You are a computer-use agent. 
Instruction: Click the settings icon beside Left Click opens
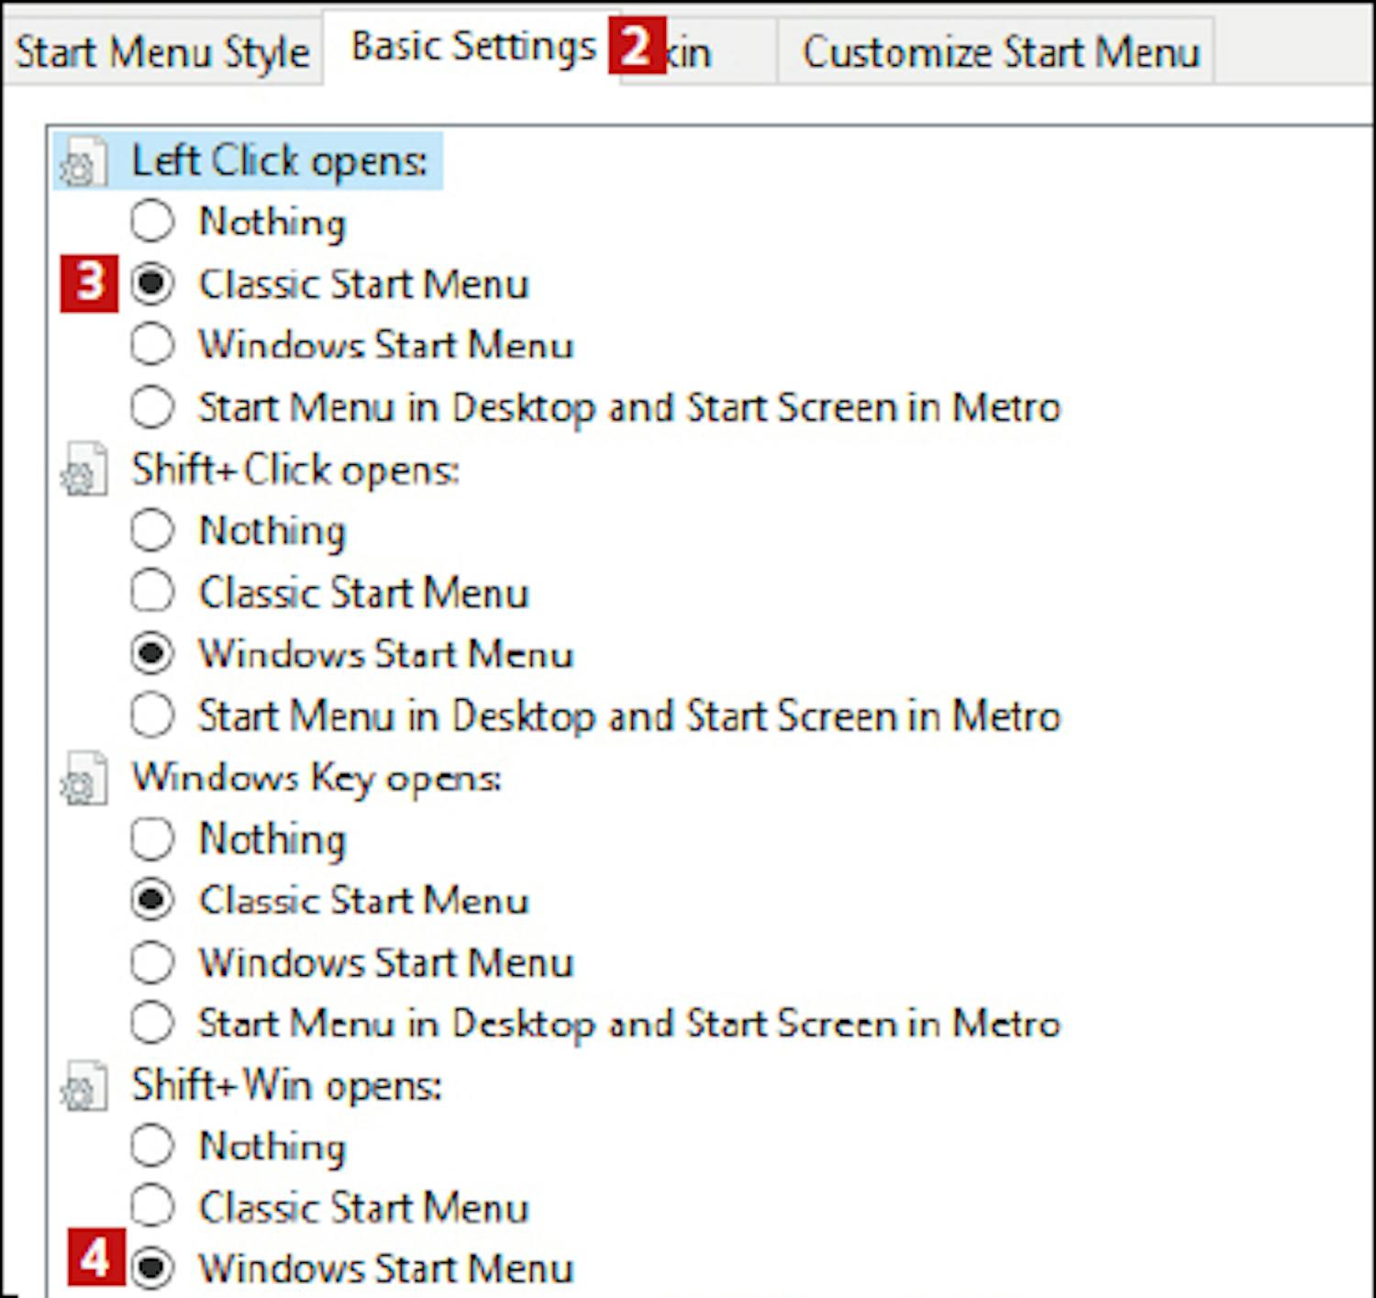83,162
